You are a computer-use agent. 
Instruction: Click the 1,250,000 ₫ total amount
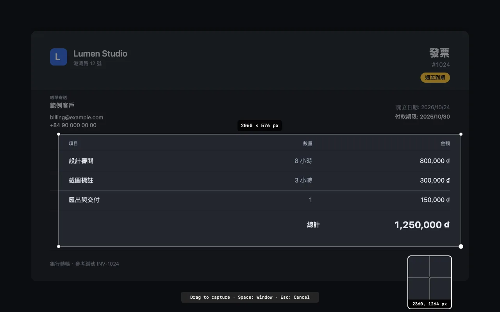click(422, 225)
